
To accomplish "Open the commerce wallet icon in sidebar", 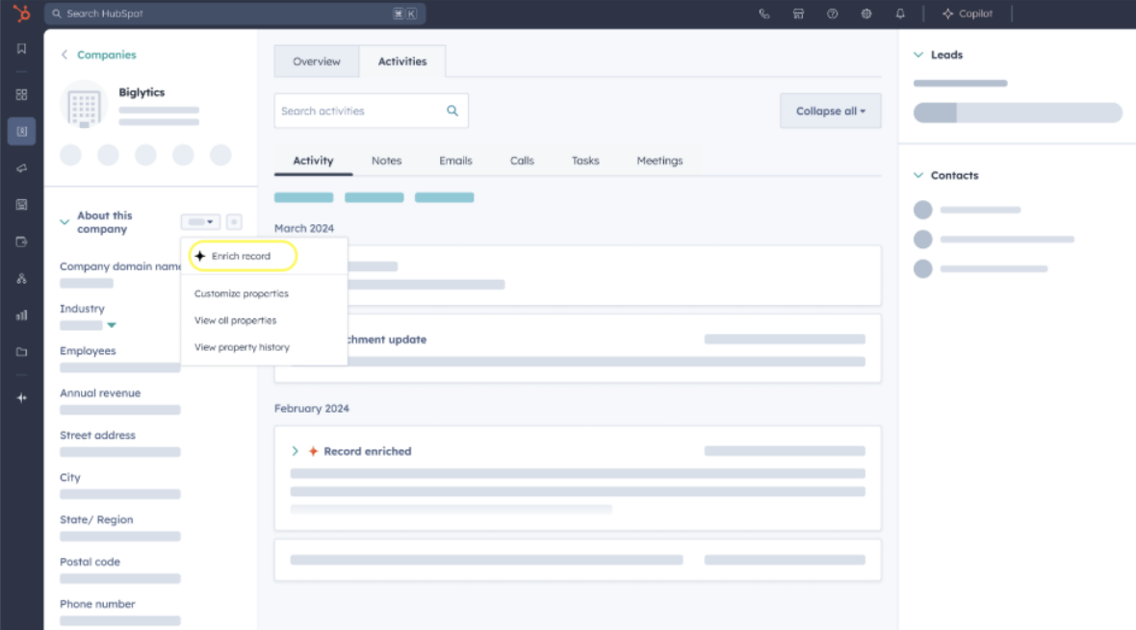I will click(22, 241).
